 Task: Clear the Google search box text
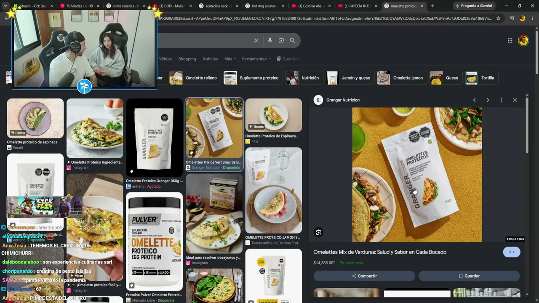[x=256, y=40]
